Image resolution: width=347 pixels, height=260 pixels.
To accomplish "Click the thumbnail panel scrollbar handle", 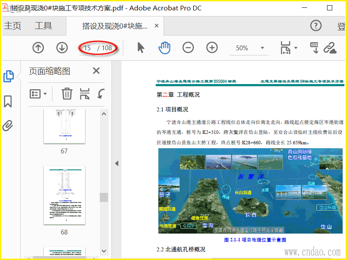I will point(104,197).
